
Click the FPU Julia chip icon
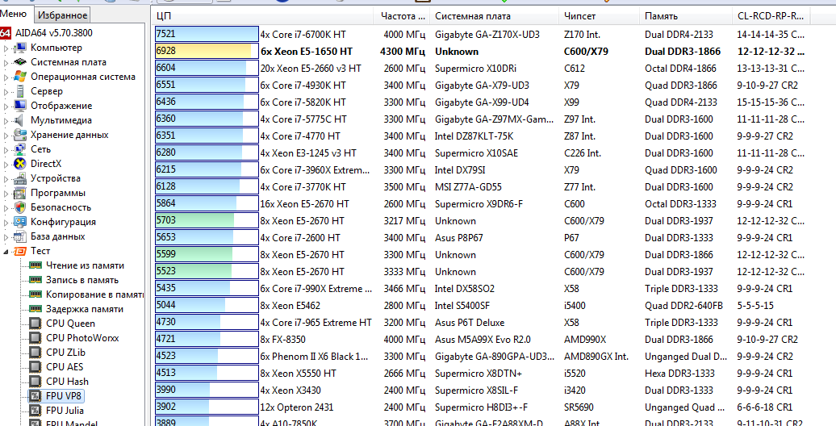point(36,411)
